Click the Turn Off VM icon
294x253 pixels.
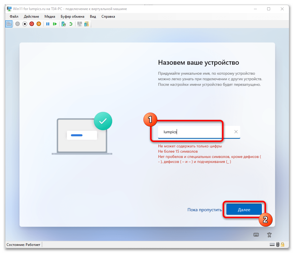pyautogui.click(x=25, y=24)
